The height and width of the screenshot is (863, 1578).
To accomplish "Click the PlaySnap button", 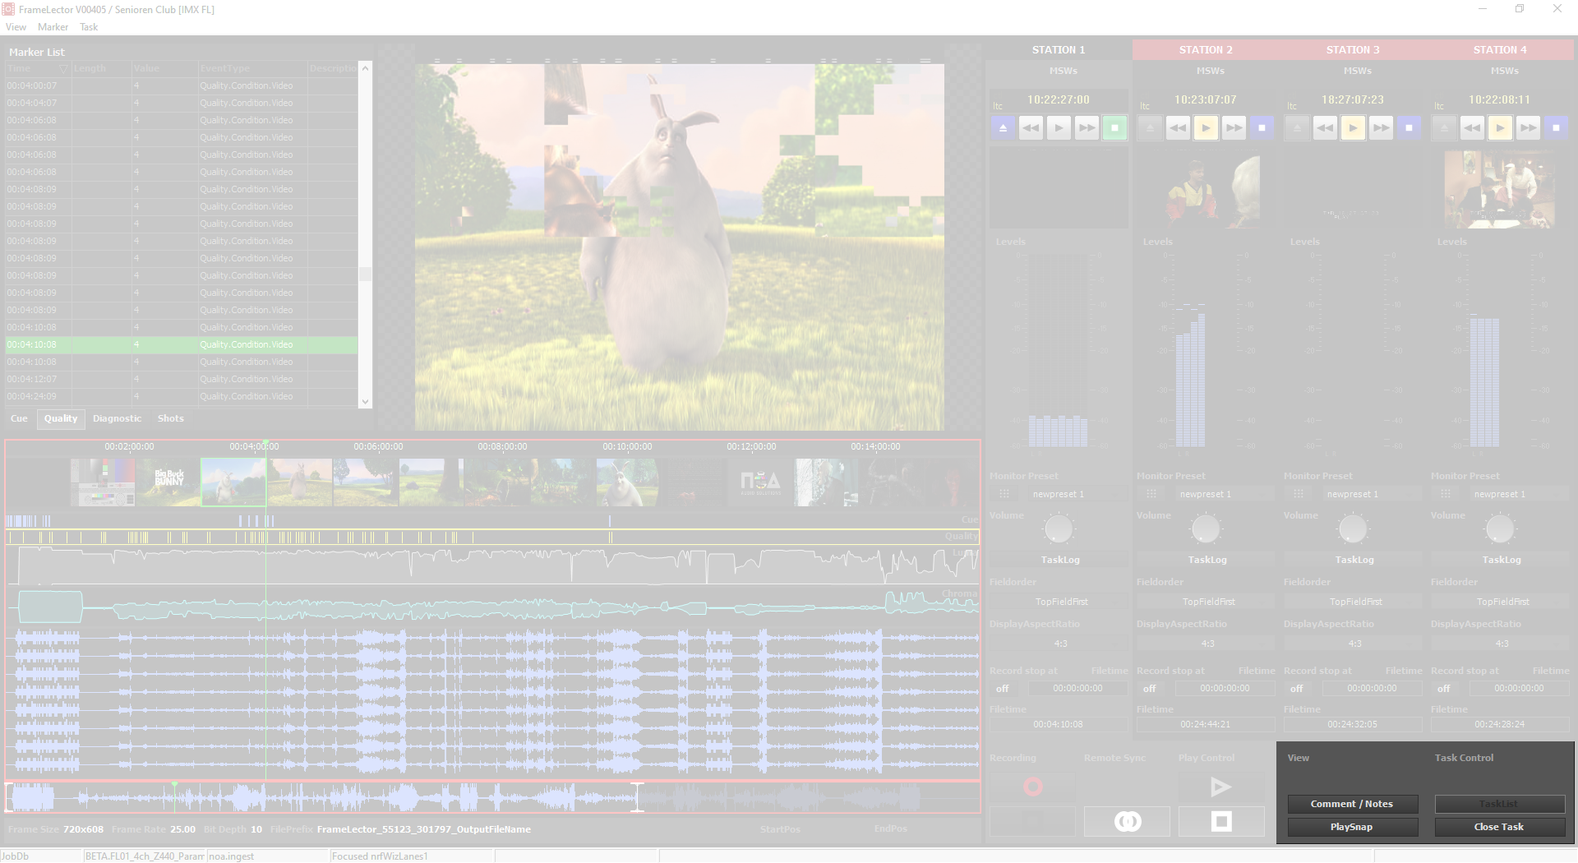I will [x=1352, y=827].
